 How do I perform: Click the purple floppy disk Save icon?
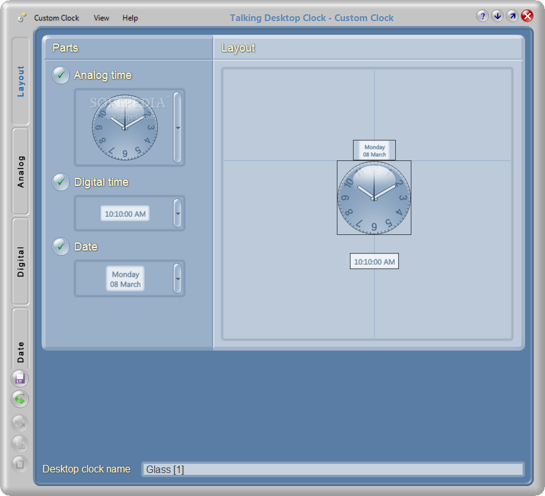click(20, 378)
